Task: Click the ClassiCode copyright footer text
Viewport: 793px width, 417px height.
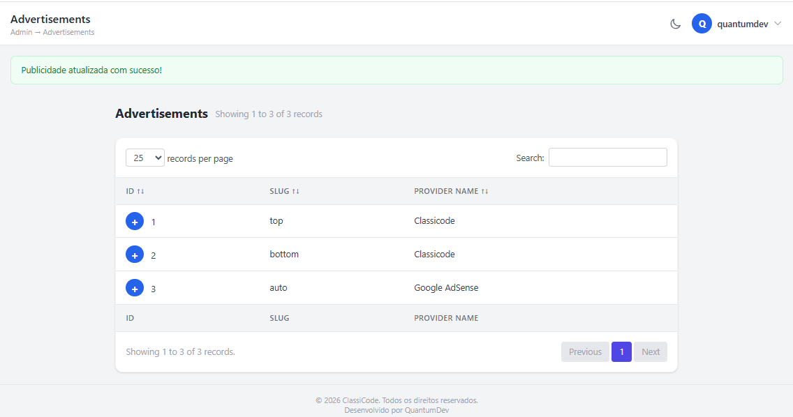Action: tap(396, 400)
